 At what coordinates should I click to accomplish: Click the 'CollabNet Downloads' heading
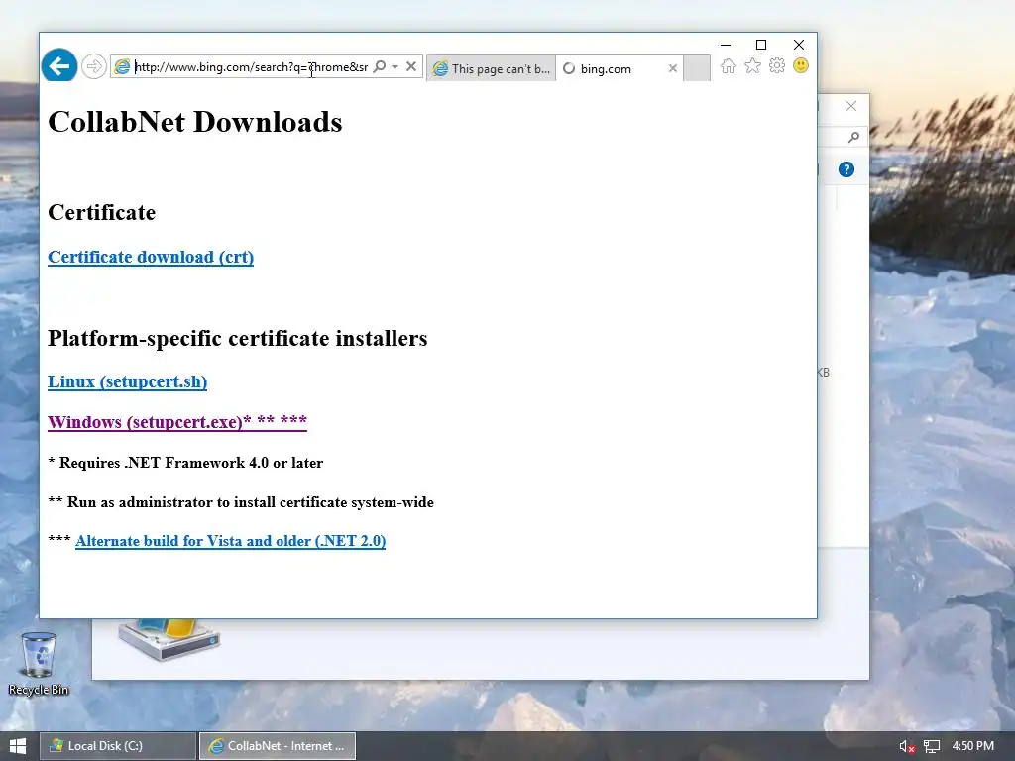pos(195,122)
